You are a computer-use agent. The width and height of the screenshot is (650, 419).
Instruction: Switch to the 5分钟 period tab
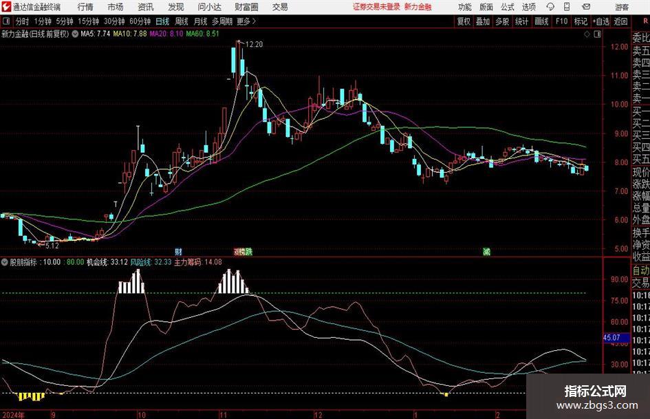(x=65, y=21)
